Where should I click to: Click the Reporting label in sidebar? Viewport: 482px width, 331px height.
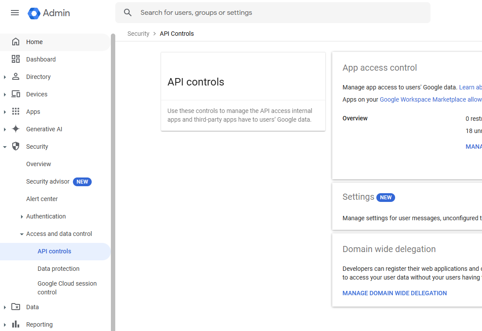tap(39, 324)
